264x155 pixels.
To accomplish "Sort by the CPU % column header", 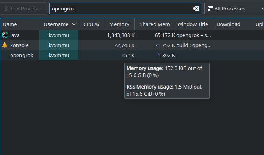I will tap(91, 24).
